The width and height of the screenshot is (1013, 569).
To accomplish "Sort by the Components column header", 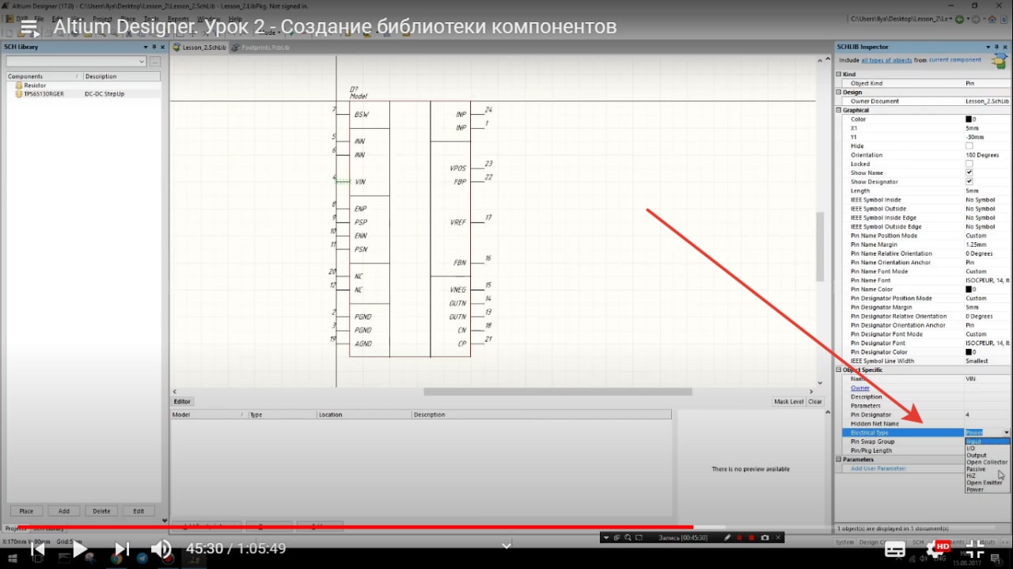I will pos(44,76).
